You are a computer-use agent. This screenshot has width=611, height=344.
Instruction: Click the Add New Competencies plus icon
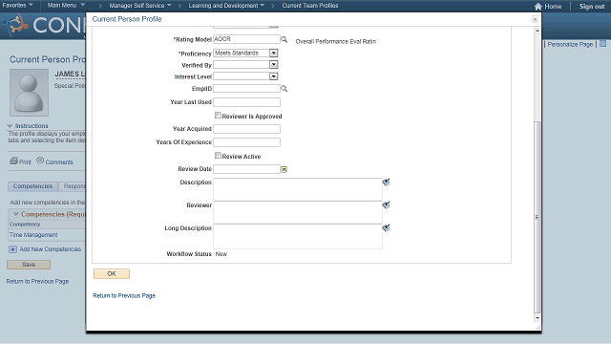pyautogui.click(x=12, y=249)
